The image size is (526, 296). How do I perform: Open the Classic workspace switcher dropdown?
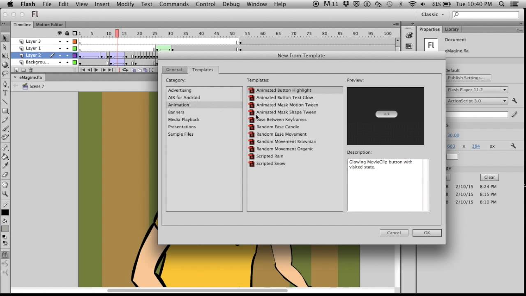(x=433, y=14)
